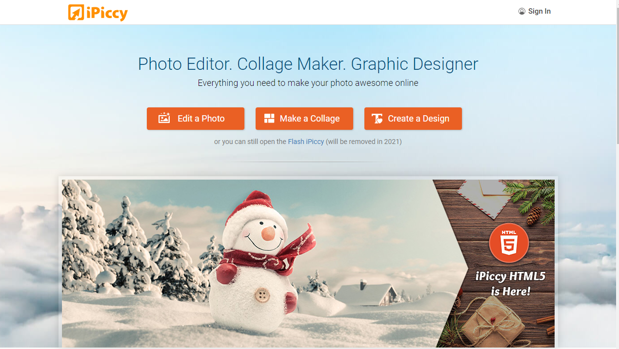The height and width of the screenshot is (349, 619).
Task: Click the iPiccy logo icon
Action: [76, 12]
